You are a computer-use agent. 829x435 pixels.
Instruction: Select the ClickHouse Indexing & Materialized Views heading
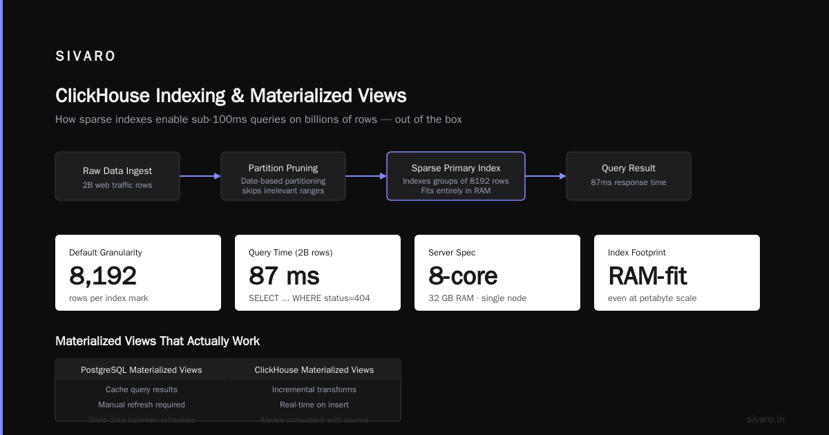point(231,95)
